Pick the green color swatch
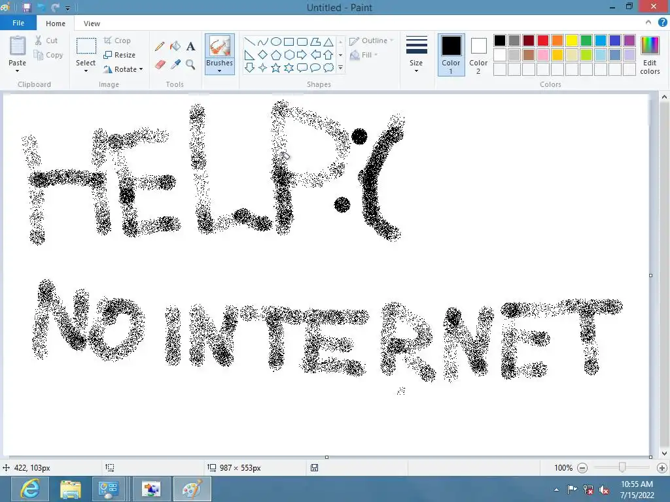This screenshot has height=502, width=670. pyautogui.click(x=586, y=41)
